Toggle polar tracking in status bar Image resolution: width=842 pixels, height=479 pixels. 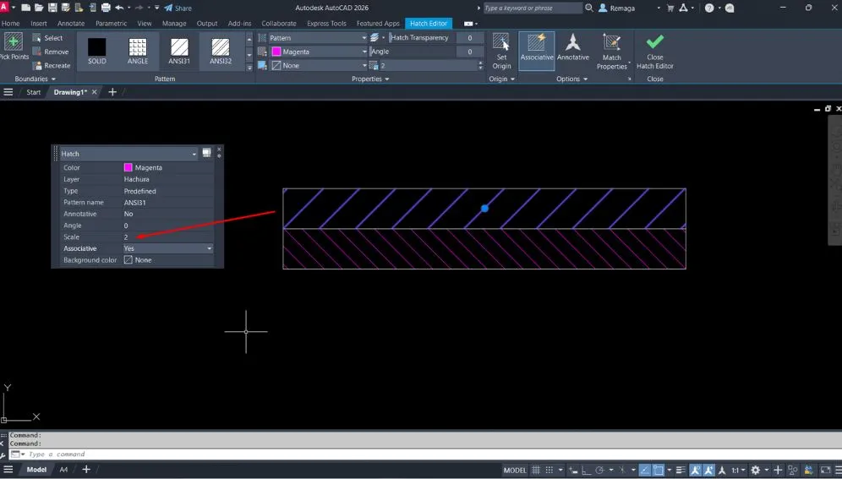point(600,471)
